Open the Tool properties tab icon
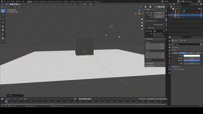The height and width of the screenshot is (114, 203). click(x=169, y=41)
